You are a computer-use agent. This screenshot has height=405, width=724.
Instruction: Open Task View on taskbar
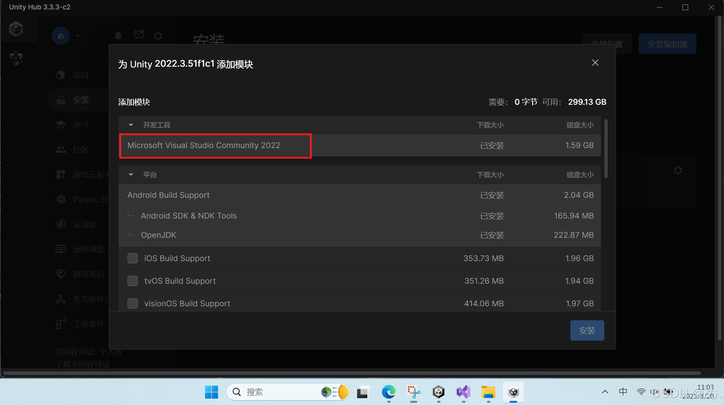[363, 392]
